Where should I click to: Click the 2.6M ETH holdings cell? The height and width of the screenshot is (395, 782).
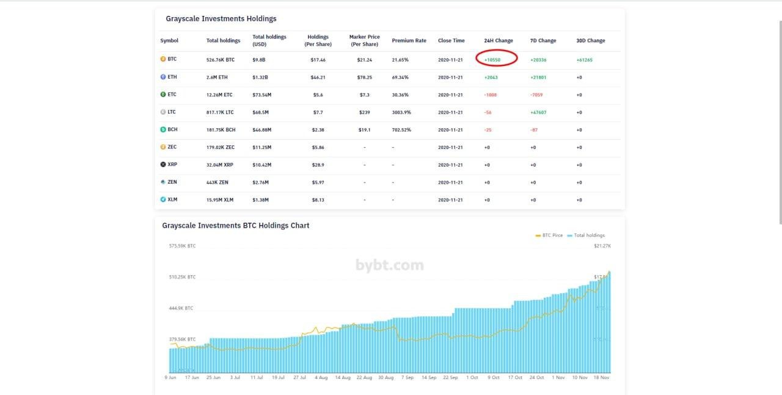(x=217, y=78)
